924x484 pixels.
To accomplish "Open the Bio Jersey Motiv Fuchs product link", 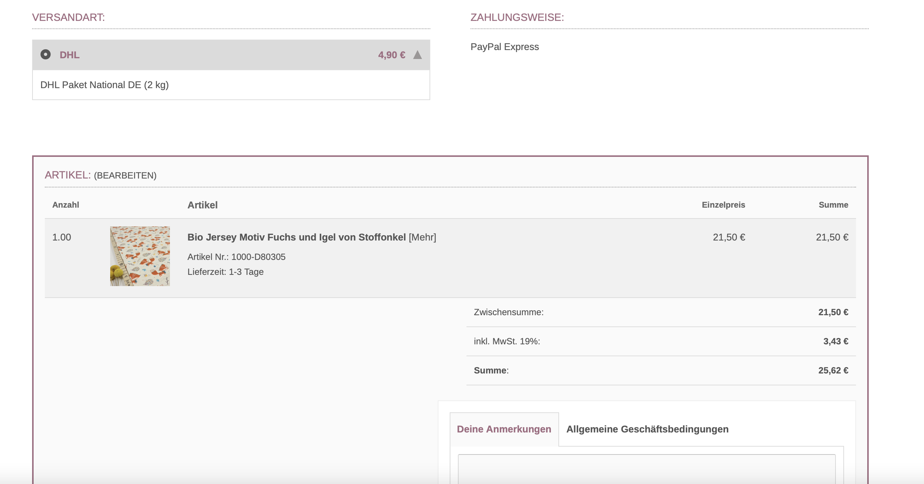I will click(x=296, y=237).
